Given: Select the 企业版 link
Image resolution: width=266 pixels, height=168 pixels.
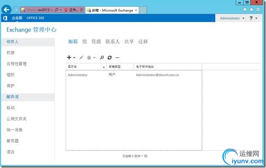Looking at the screenshot, I should [17, 18].
